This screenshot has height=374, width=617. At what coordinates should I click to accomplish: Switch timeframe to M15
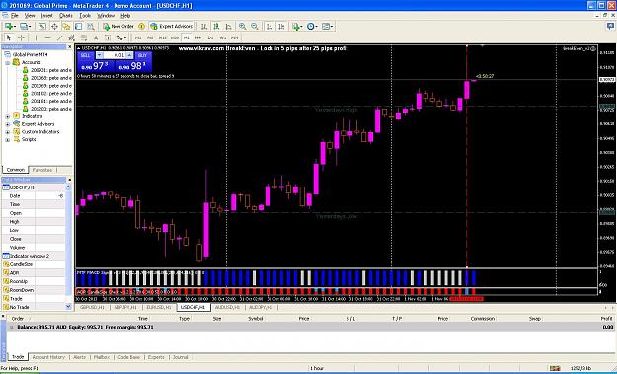point(162,37)
